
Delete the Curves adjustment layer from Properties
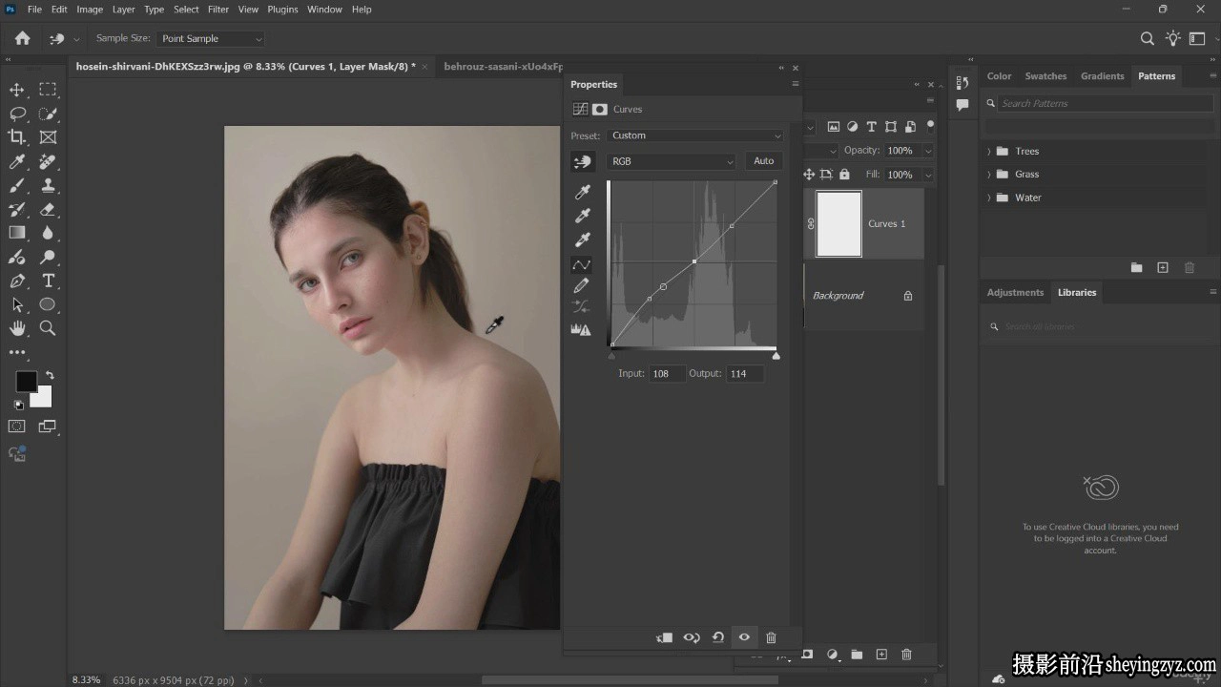click(x=772, y=637)
